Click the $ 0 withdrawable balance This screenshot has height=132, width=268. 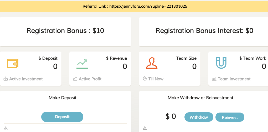coord(171,116)
